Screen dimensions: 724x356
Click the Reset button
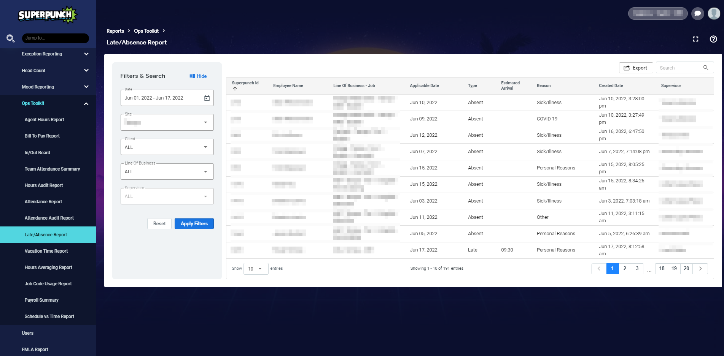pos(159,223)
